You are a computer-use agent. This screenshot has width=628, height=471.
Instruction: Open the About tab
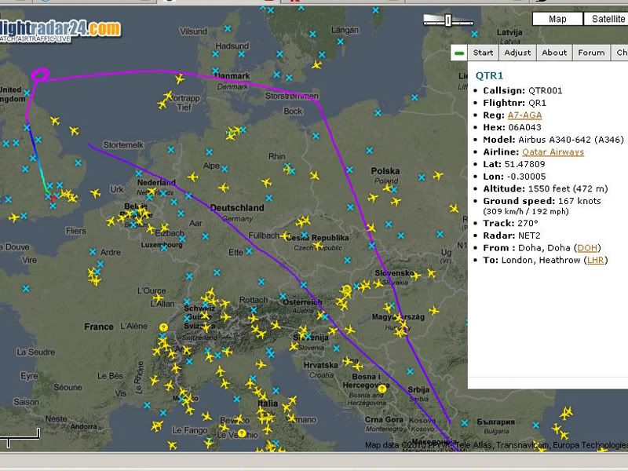click(554, 53)
